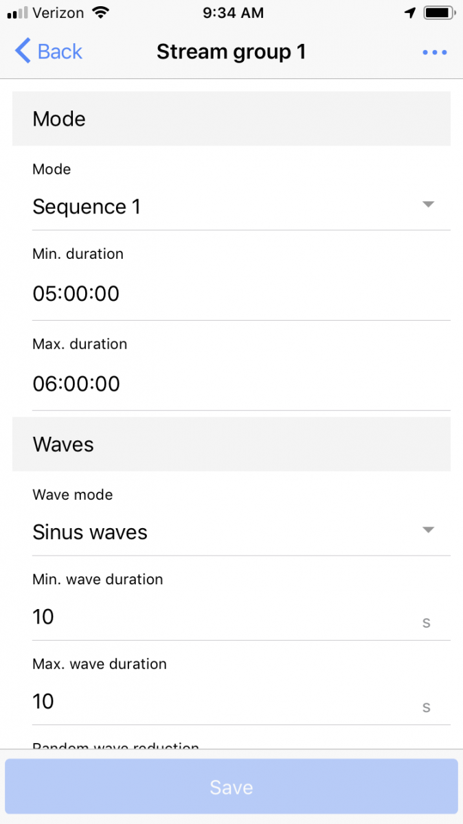Tap the cellular signal bars icon
The height and width of the screenshot is (824, 463).
(18, 13)
